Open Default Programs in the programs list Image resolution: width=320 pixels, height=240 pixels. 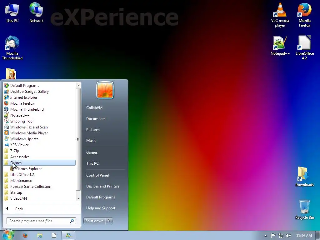39,86
